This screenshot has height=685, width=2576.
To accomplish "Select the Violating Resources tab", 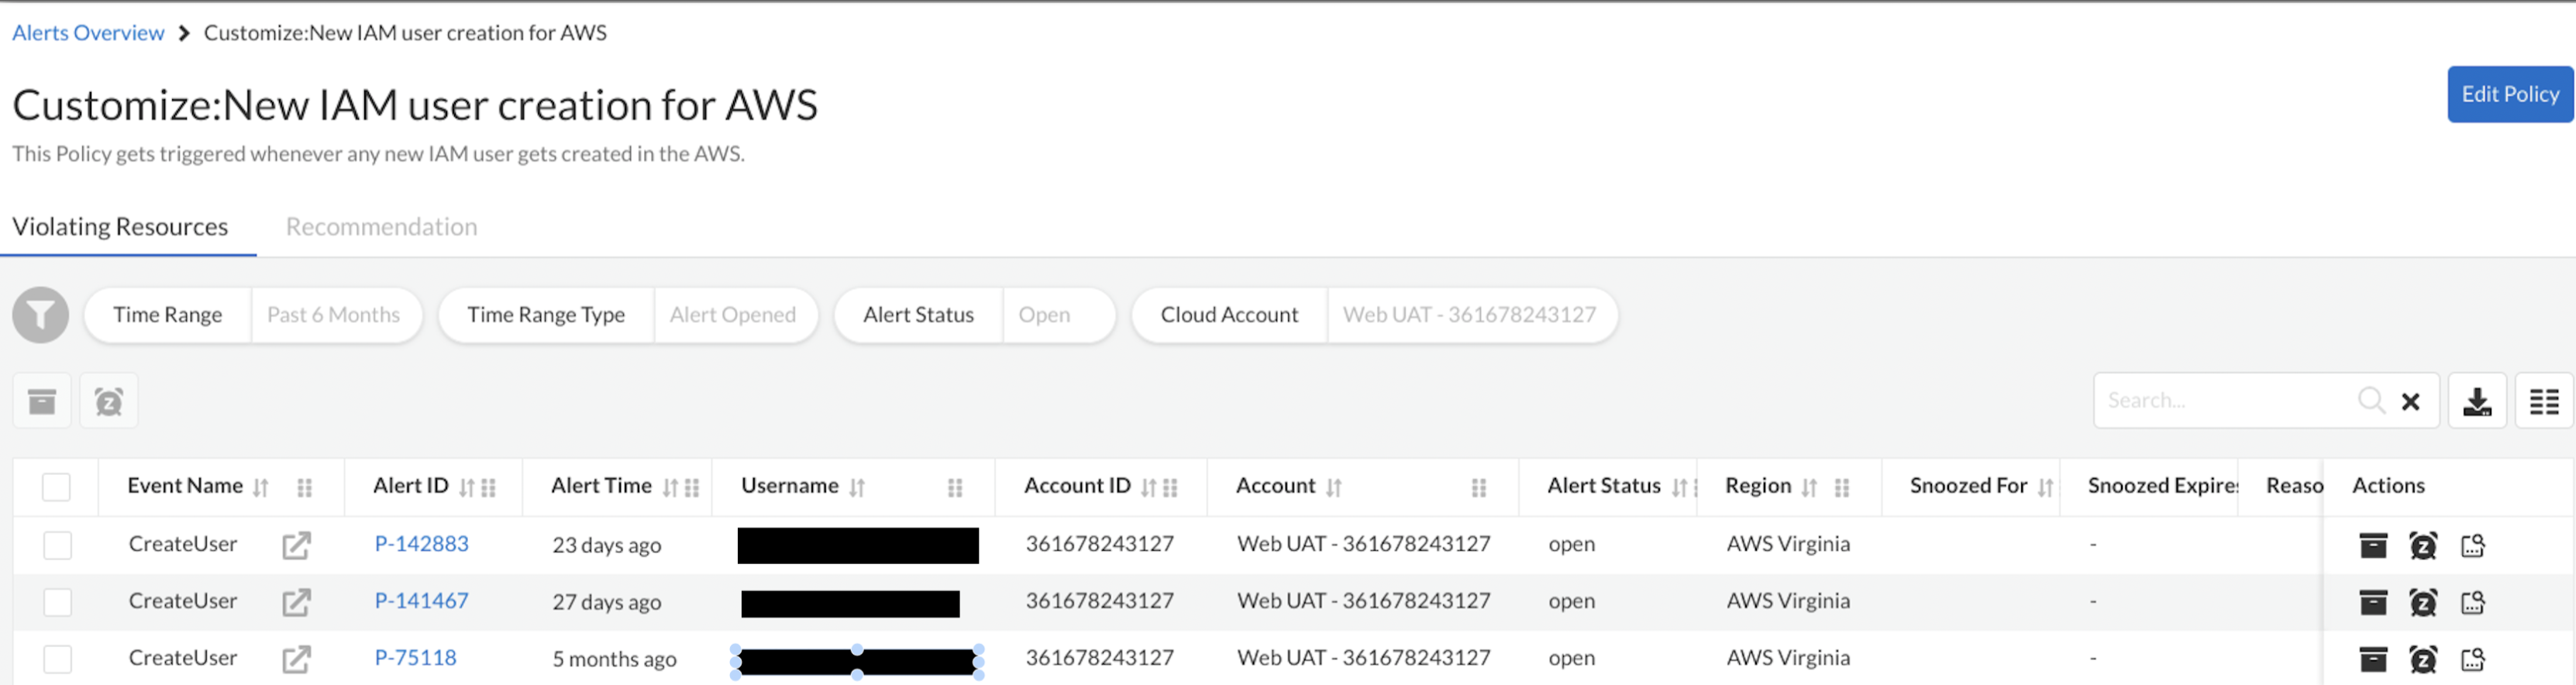I will (120, 227).
